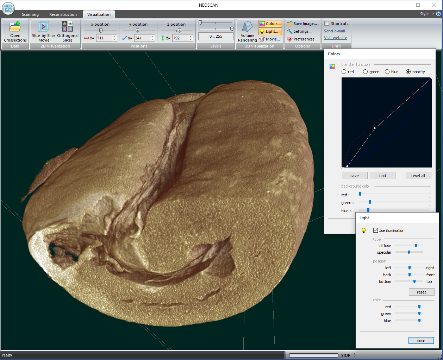Switch to the Reconstruction tab
443x360 pixels.
63,14
